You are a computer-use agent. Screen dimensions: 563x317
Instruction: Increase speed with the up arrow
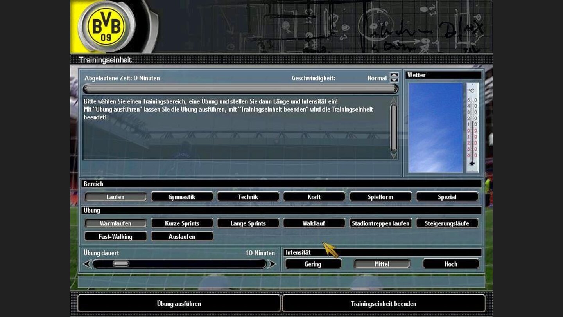click(x=394, y=75)
